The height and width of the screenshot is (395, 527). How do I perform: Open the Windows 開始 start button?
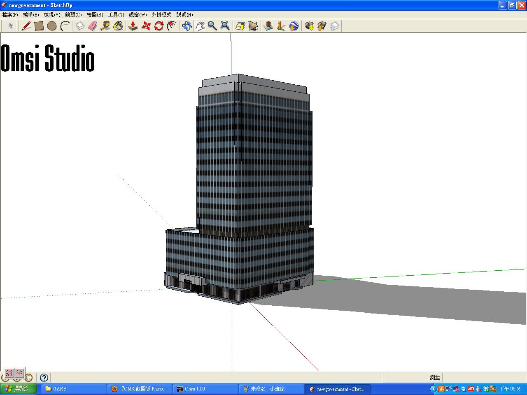click(18, 389)
